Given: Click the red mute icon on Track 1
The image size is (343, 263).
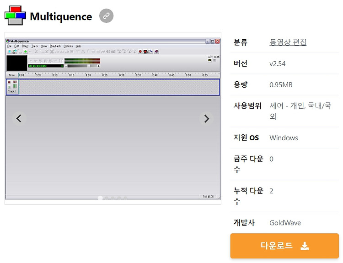Looking at the screenshot, I should click(x=9, y=82).
